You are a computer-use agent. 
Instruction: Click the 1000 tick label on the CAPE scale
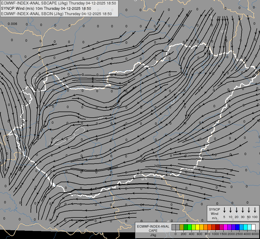[215, 234]
